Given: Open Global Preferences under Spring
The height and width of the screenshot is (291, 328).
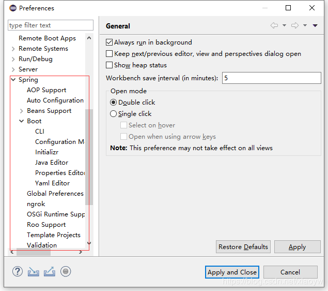Looking at the screenshot, I should (x=55, y=194).
